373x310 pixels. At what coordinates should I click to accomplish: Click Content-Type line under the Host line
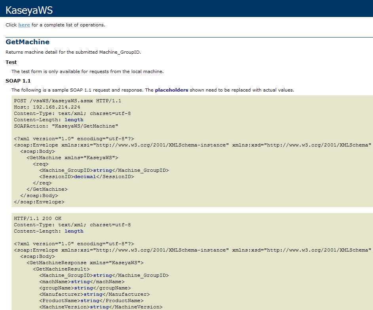72,114
